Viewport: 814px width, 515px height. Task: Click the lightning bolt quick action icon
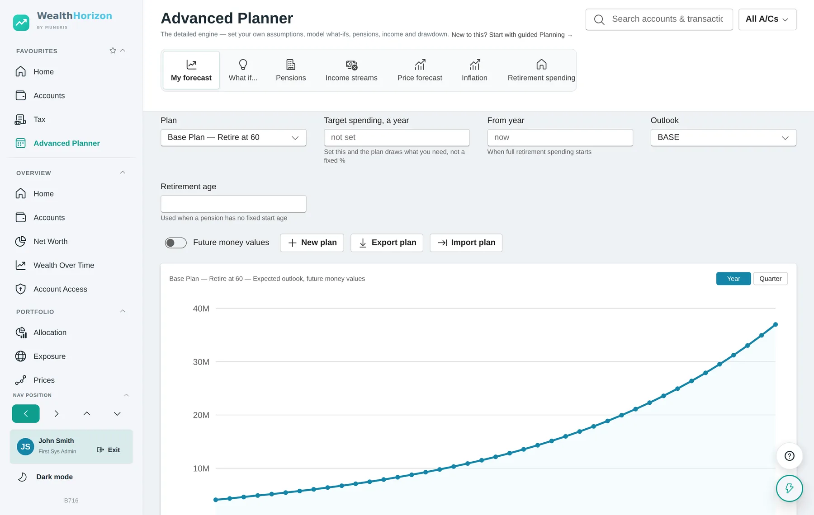pyautogui.click(x=790, y=488)
